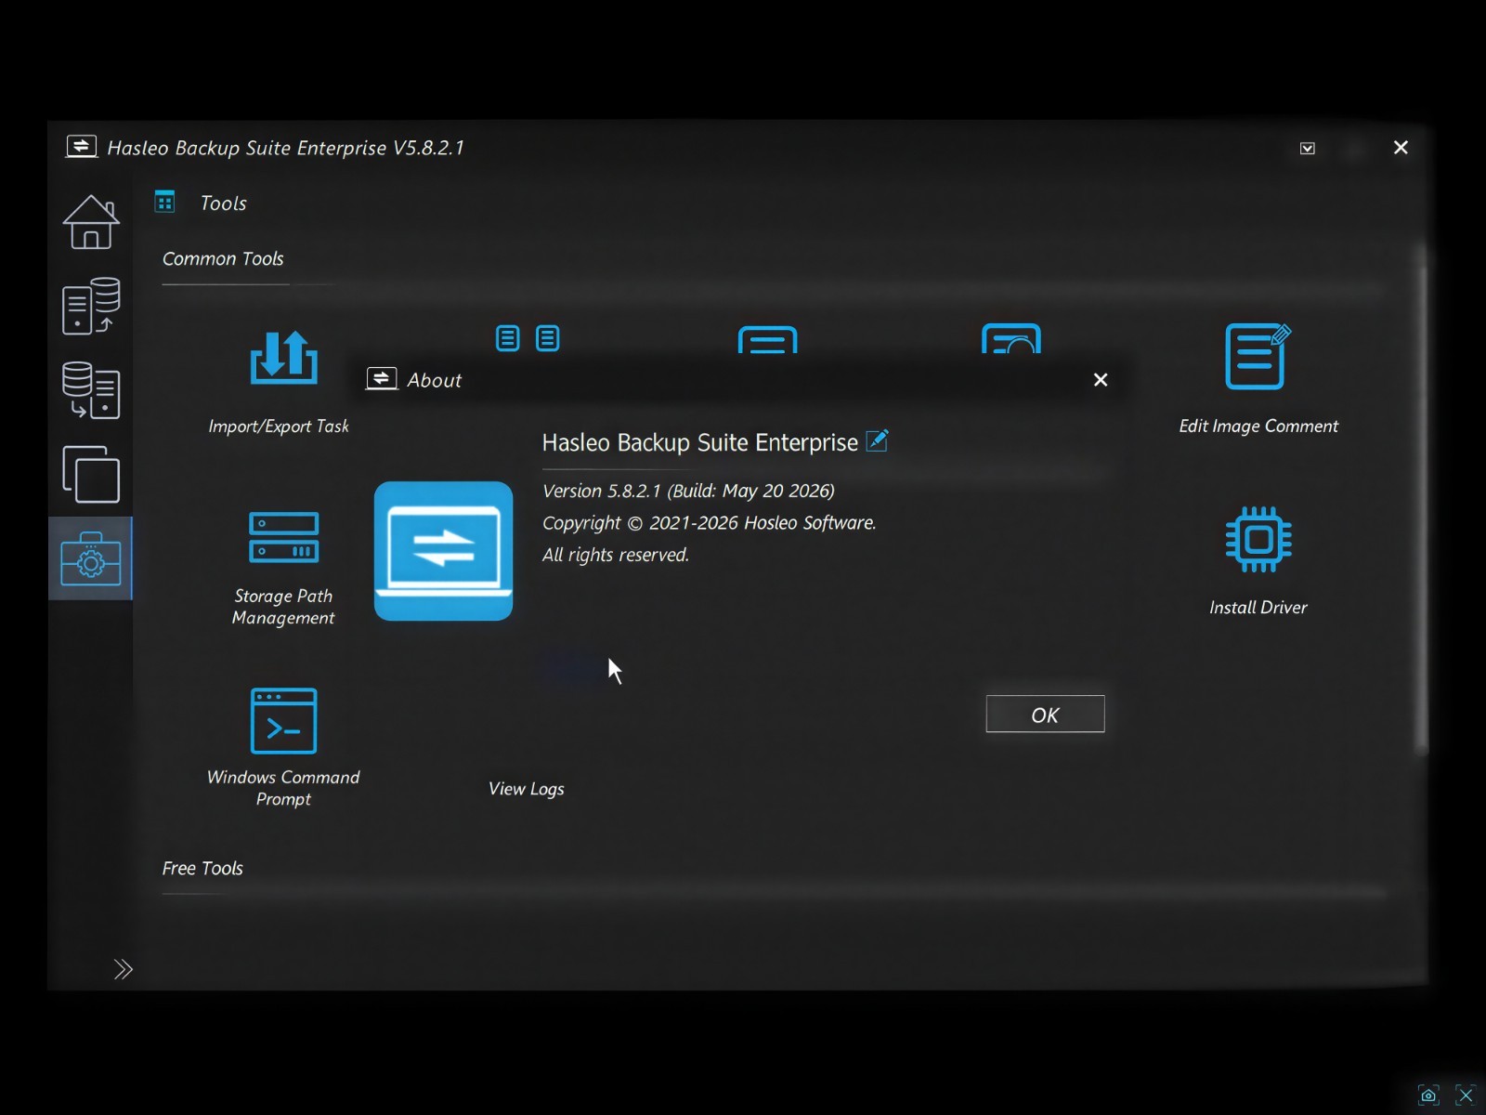Viewport: 1486px width, 1115px height.
Task: Open the Clone section sidebar icon
Action: [x=91, y=474]
